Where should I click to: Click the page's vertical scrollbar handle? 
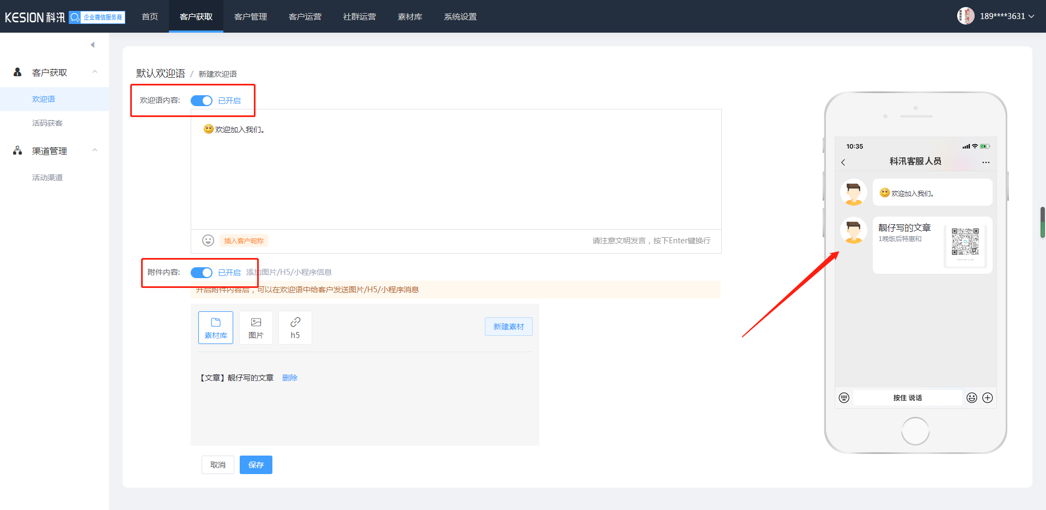click(1042, 222)
